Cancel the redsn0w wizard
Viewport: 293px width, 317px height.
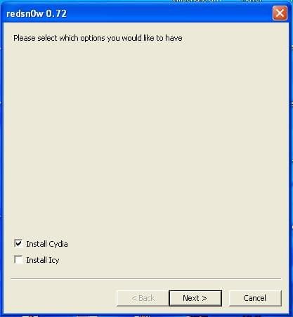coord(255,298)
